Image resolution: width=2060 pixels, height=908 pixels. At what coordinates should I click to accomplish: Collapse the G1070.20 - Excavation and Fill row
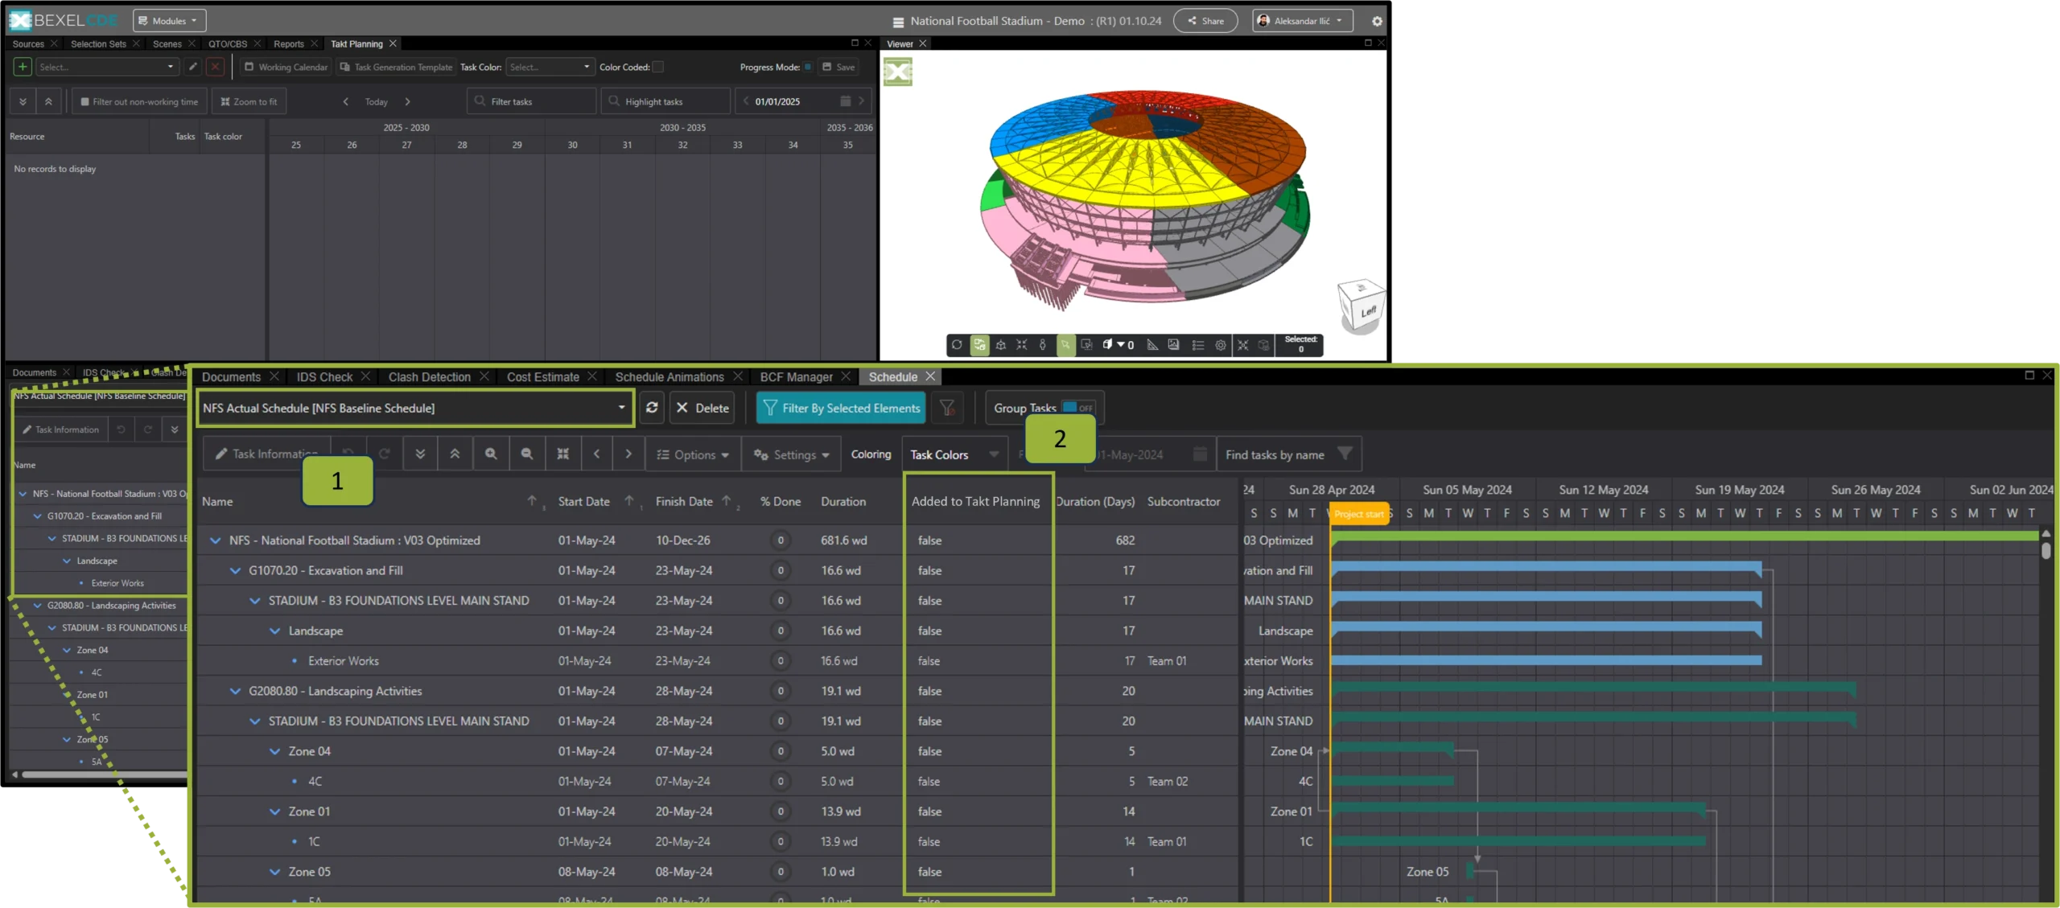click(235, 570)
